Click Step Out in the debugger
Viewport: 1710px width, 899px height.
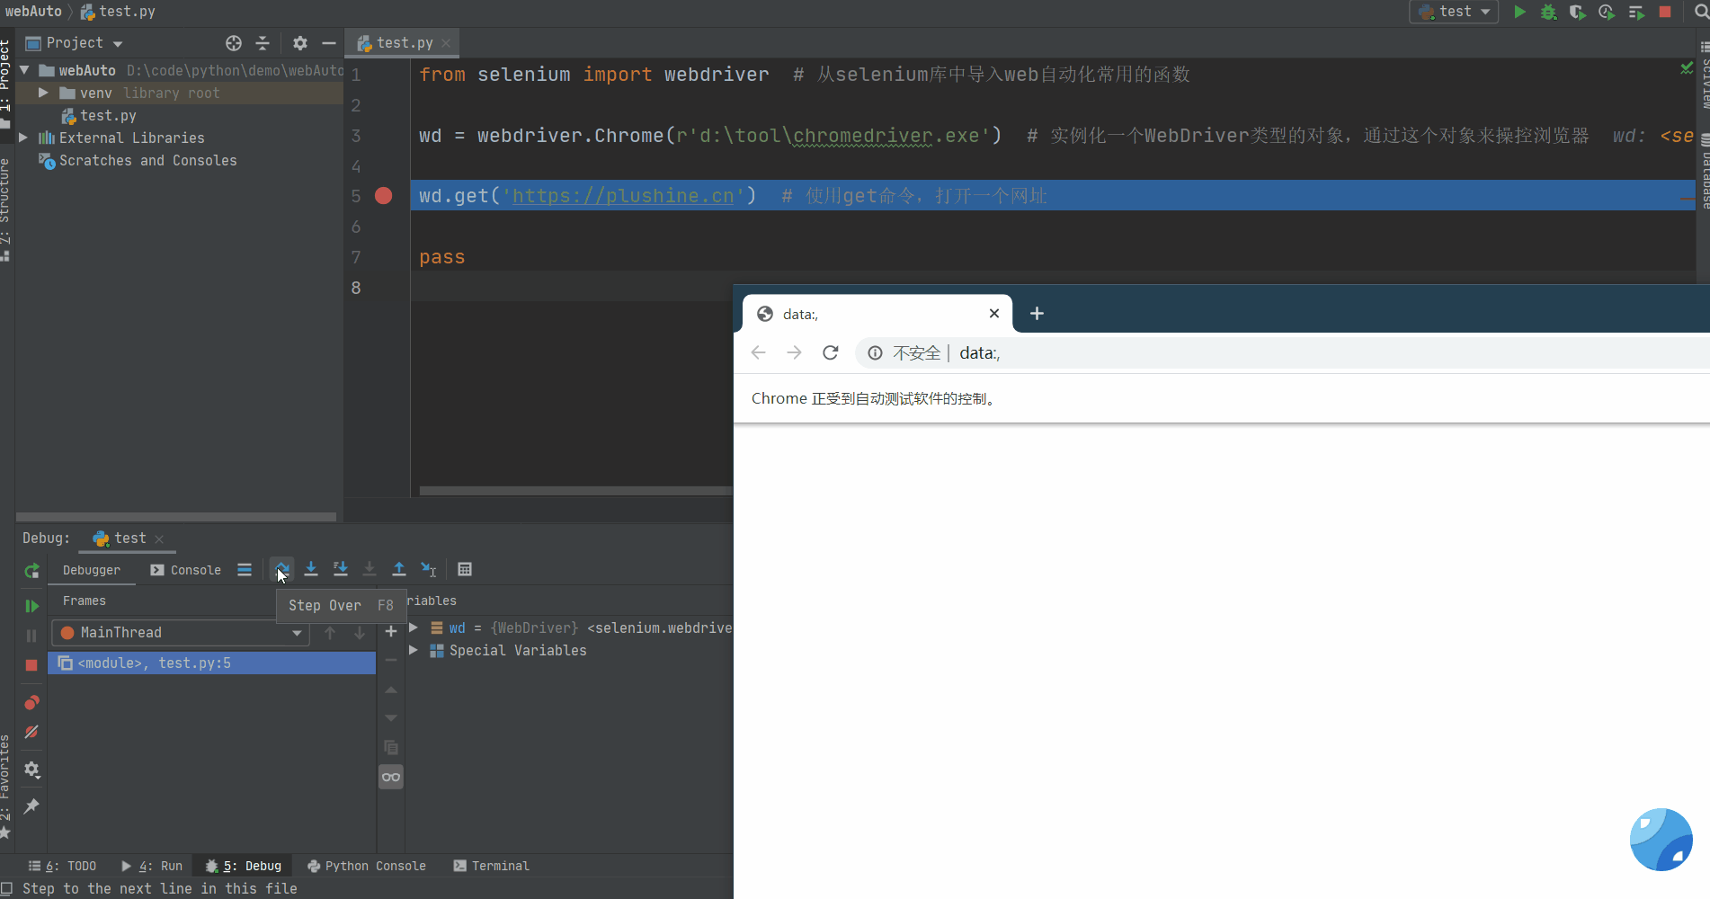(x=399, y=569)
